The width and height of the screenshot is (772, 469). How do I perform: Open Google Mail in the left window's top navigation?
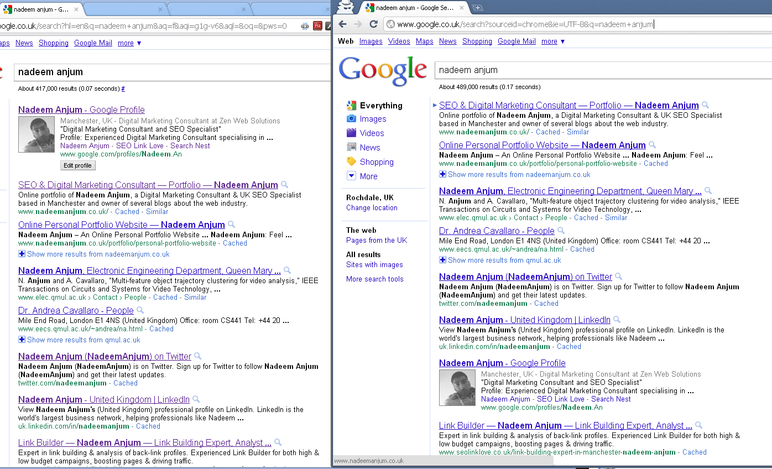93,43
